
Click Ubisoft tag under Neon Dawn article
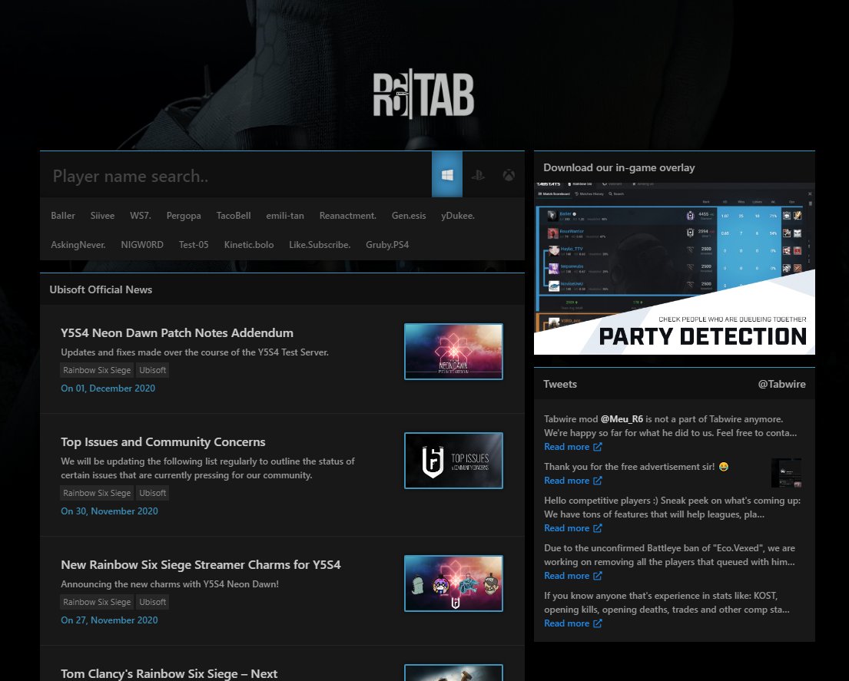(x=152, y=370)
